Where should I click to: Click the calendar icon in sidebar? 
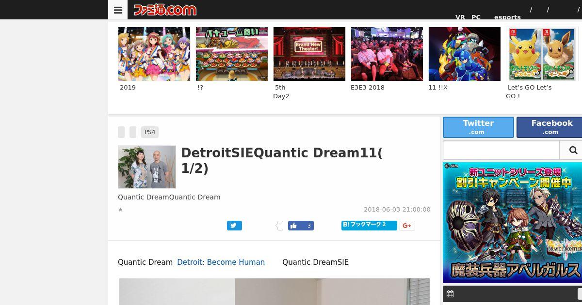click(x=450, y=294)
